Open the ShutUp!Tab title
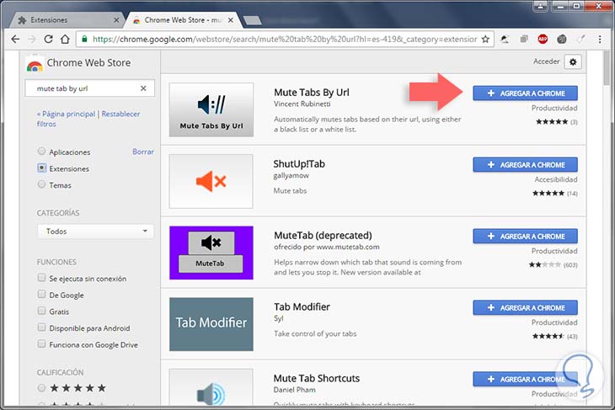The image size is (615, 410). tap(299, 164)
